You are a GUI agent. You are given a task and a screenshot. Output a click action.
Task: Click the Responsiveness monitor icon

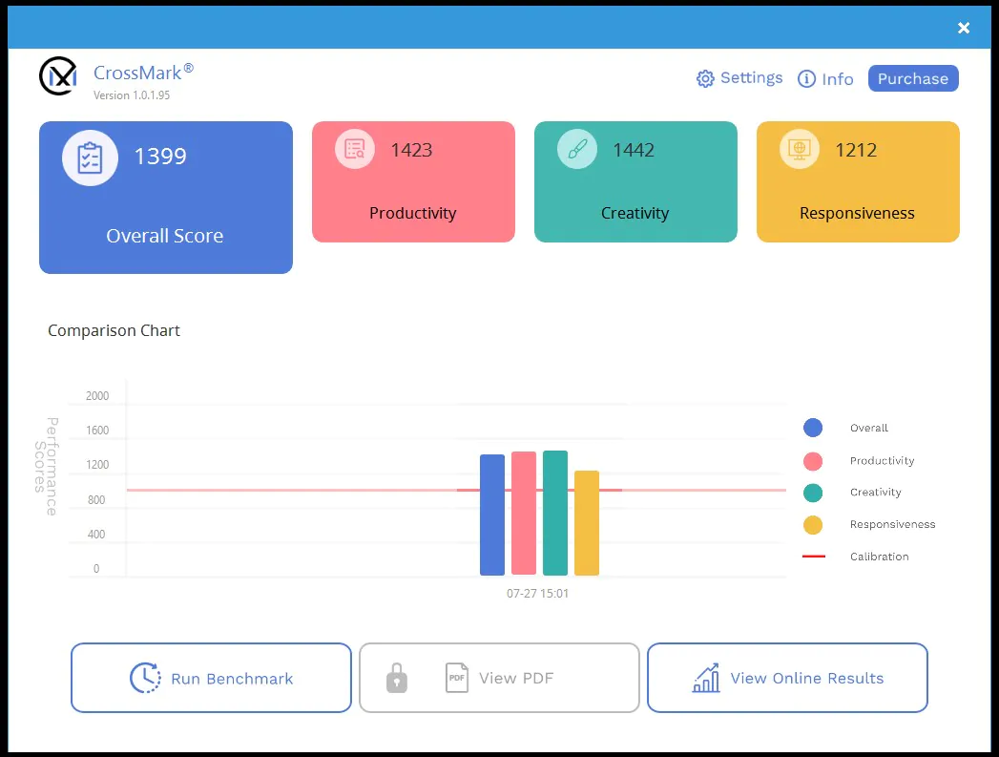[800, 149]
